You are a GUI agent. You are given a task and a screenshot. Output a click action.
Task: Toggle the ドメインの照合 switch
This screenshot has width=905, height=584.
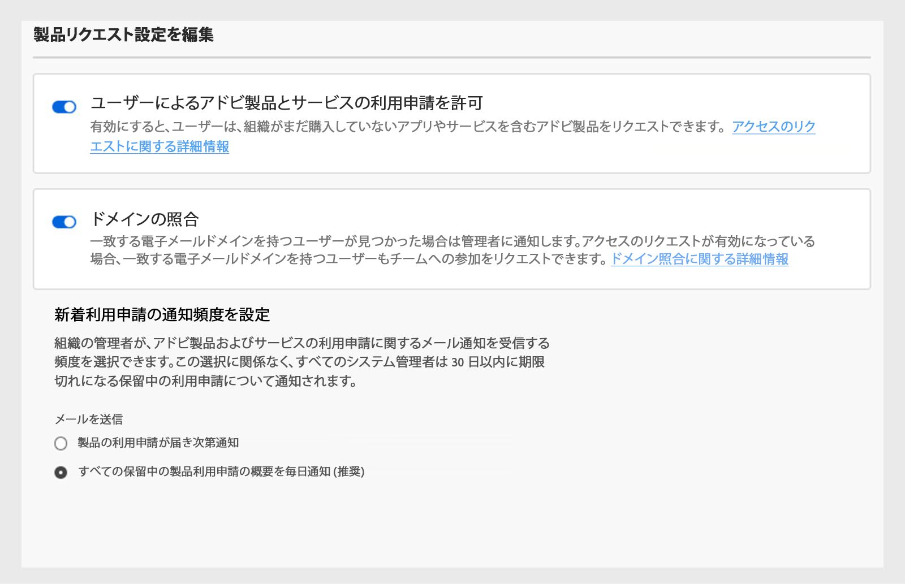64,222
